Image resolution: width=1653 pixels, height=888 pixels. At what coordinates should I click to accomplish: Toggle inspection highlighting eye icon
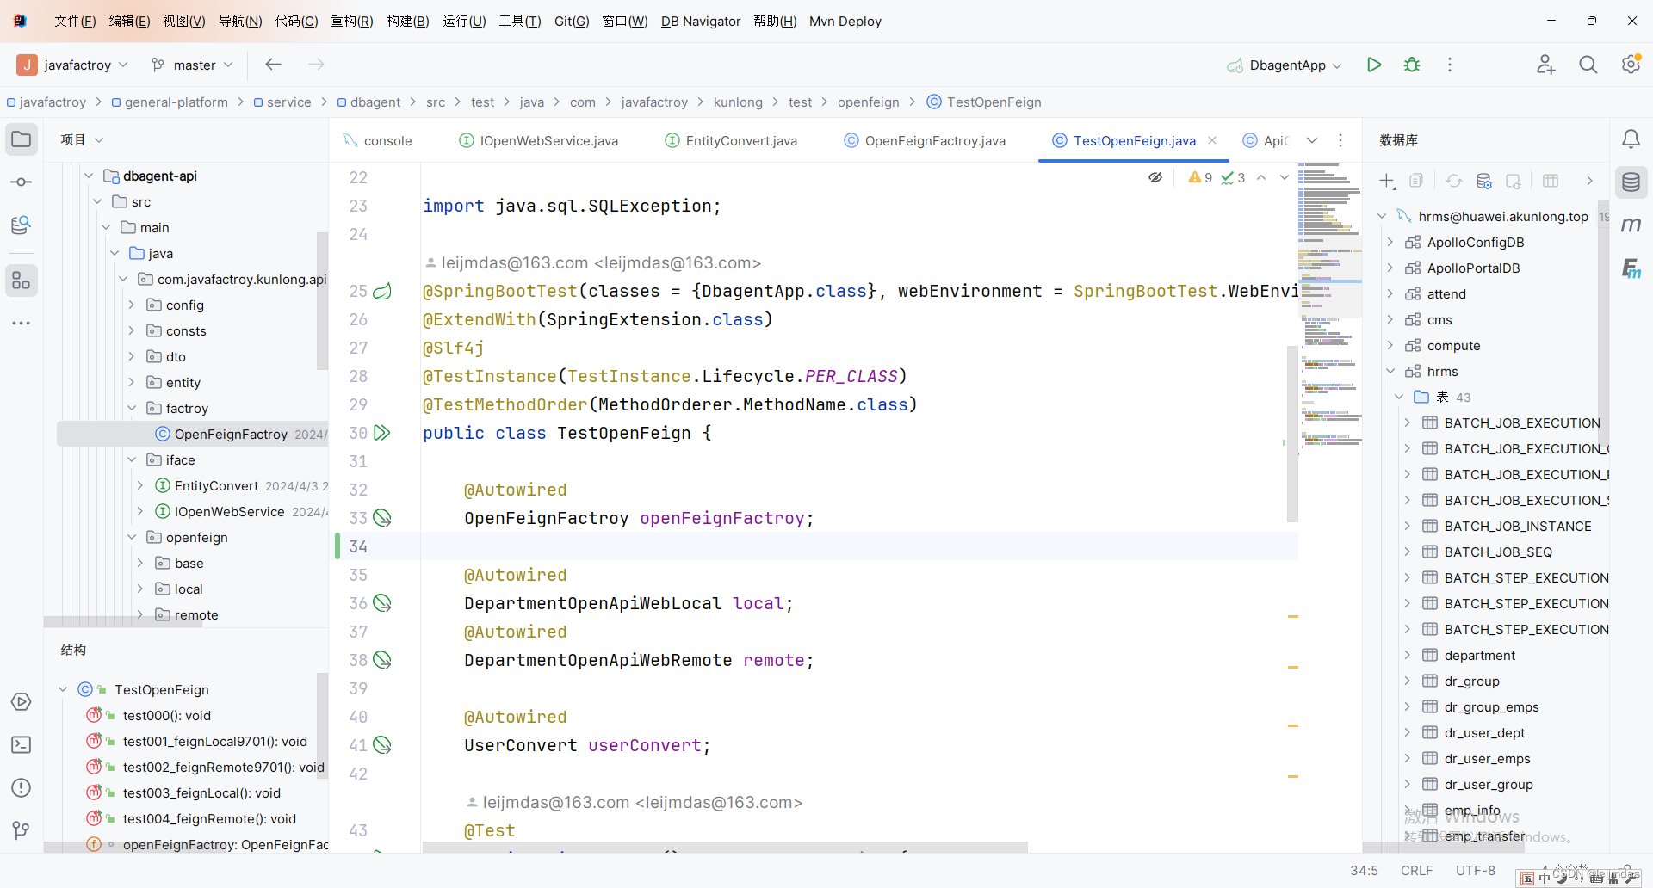click(1155, 176)
